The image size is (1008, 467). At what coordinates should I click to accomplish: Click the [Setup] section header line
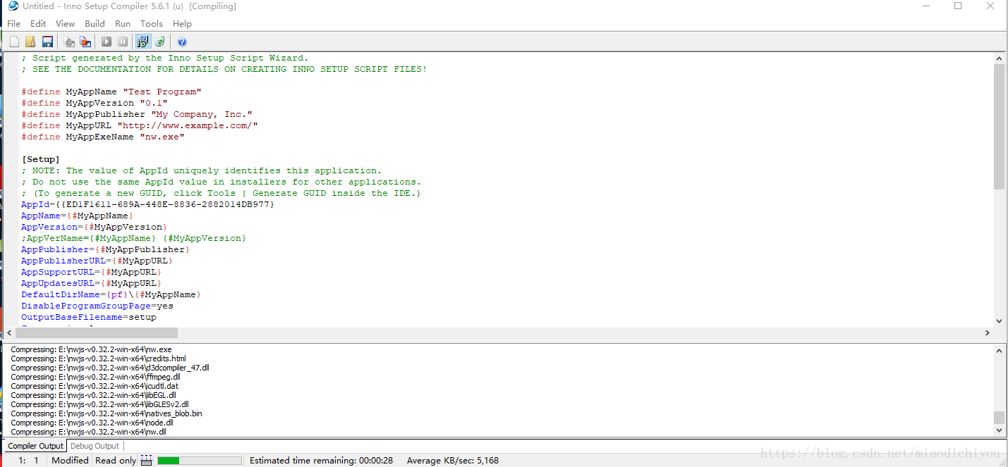click(x=41, y=159)
